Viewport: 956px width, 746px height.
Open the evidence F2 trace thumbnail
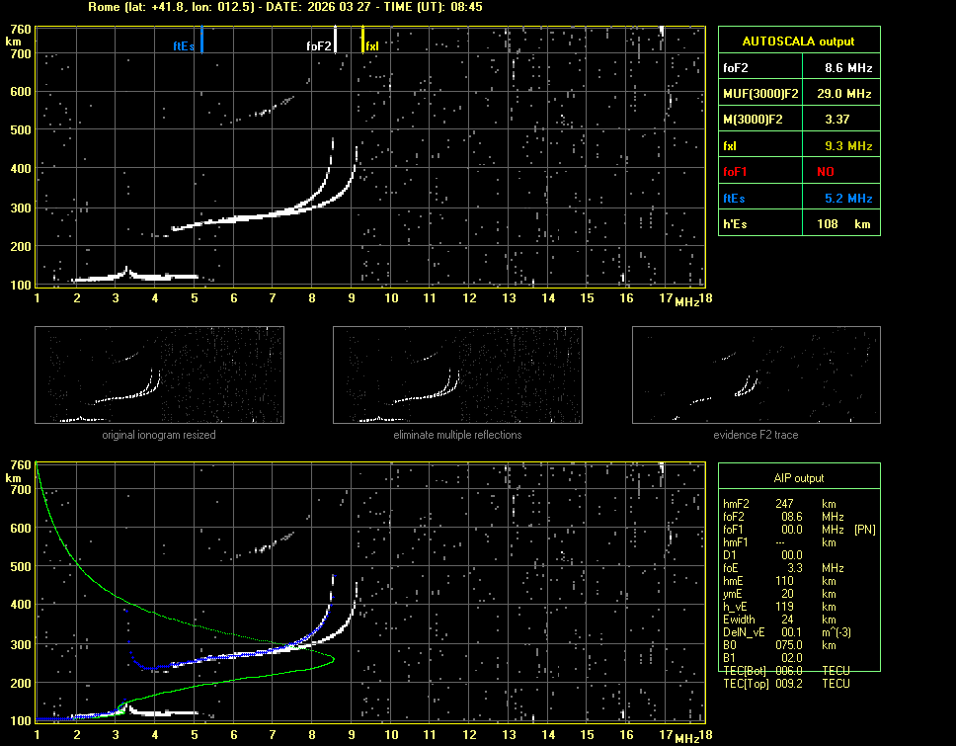[756, 374]
